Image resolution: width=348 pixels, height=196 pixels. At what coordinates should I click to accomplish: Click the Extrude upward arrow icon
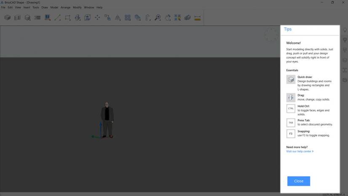coord(88,18)
